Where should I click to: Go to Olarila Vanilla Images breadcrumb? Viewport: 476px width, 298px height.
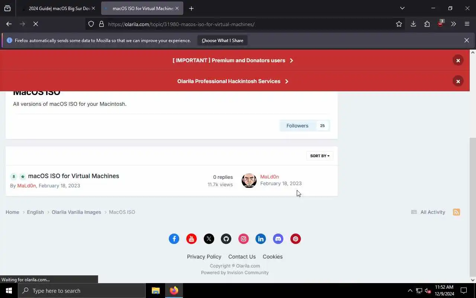point(76,212)
